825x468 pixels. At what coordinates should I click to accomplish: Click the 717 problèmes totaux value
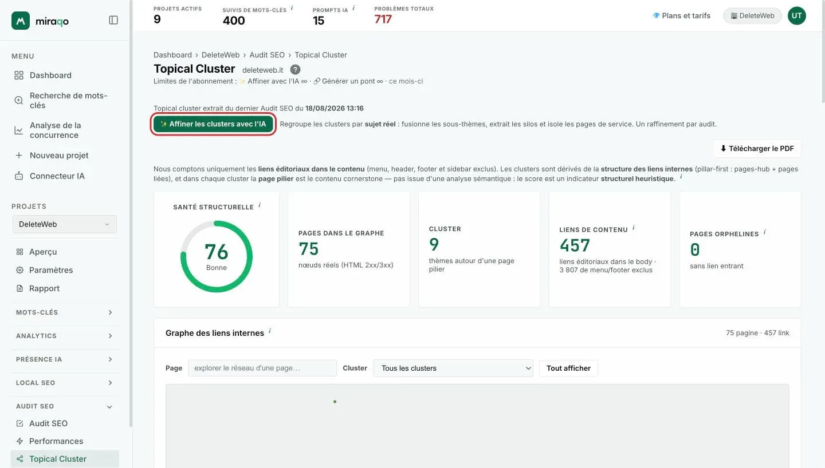point(383,19)
